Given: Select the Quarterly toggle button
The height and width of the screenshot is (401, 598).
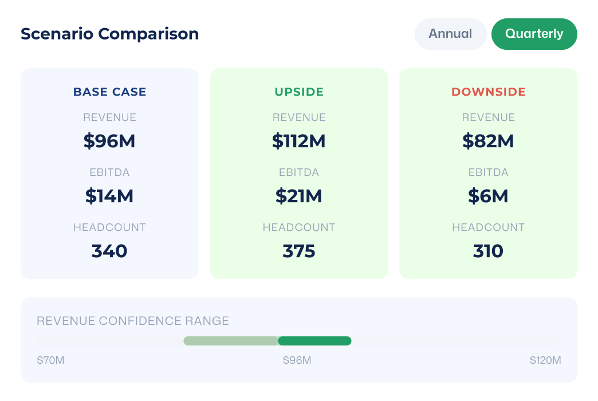Looking at the screenshot, I should click(534, 34).
